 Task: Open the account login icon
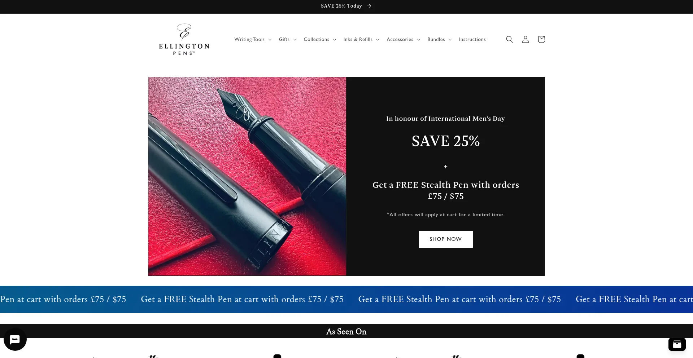[x=525, y=39]
